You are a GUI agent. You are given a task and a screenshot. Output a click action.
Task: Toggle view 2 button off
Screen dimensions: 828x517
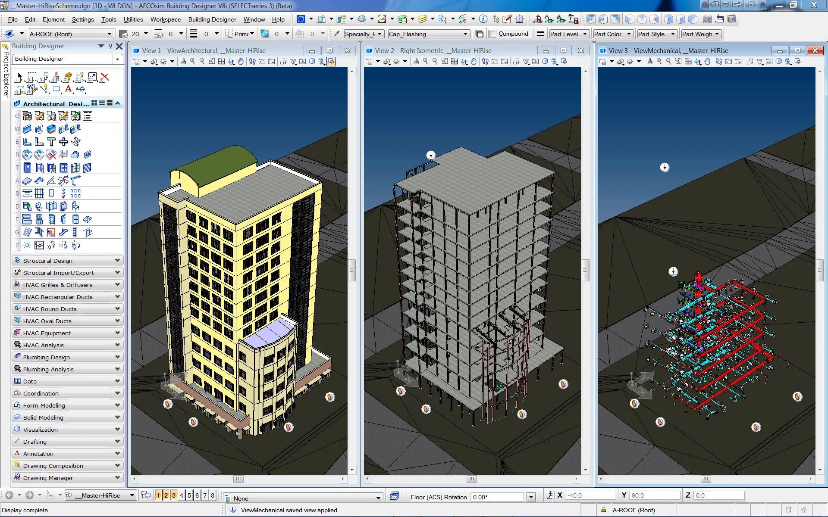166,495
